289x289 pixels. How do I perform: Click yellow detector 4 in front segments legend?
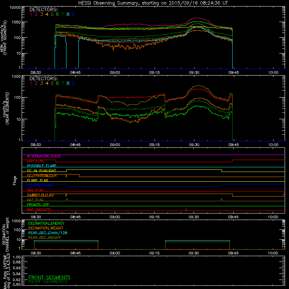tap(47, 14)
